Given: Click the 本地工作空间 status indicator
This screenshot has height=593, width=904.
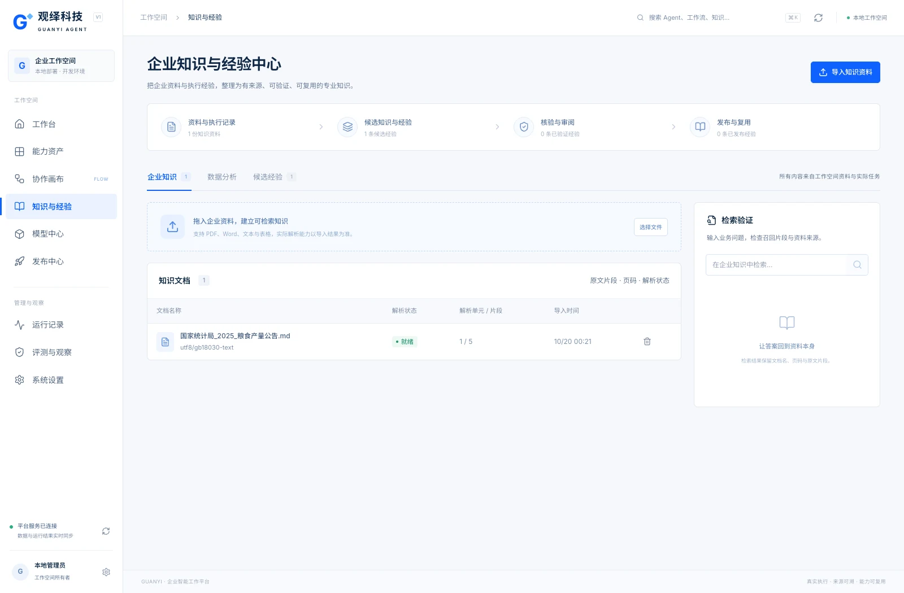Looking at the screenshot, I should click(x=867, y=18).
